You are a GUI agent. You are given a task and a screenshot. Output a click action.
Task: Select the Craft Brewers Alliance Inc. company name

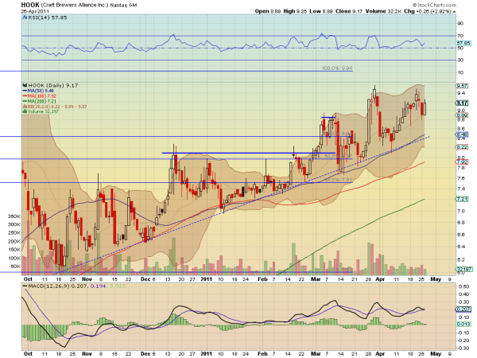click(75, 5)
